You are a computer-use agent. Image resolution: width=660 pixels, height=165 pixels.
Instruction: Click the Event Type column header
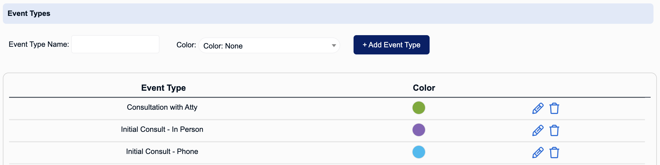163,88
